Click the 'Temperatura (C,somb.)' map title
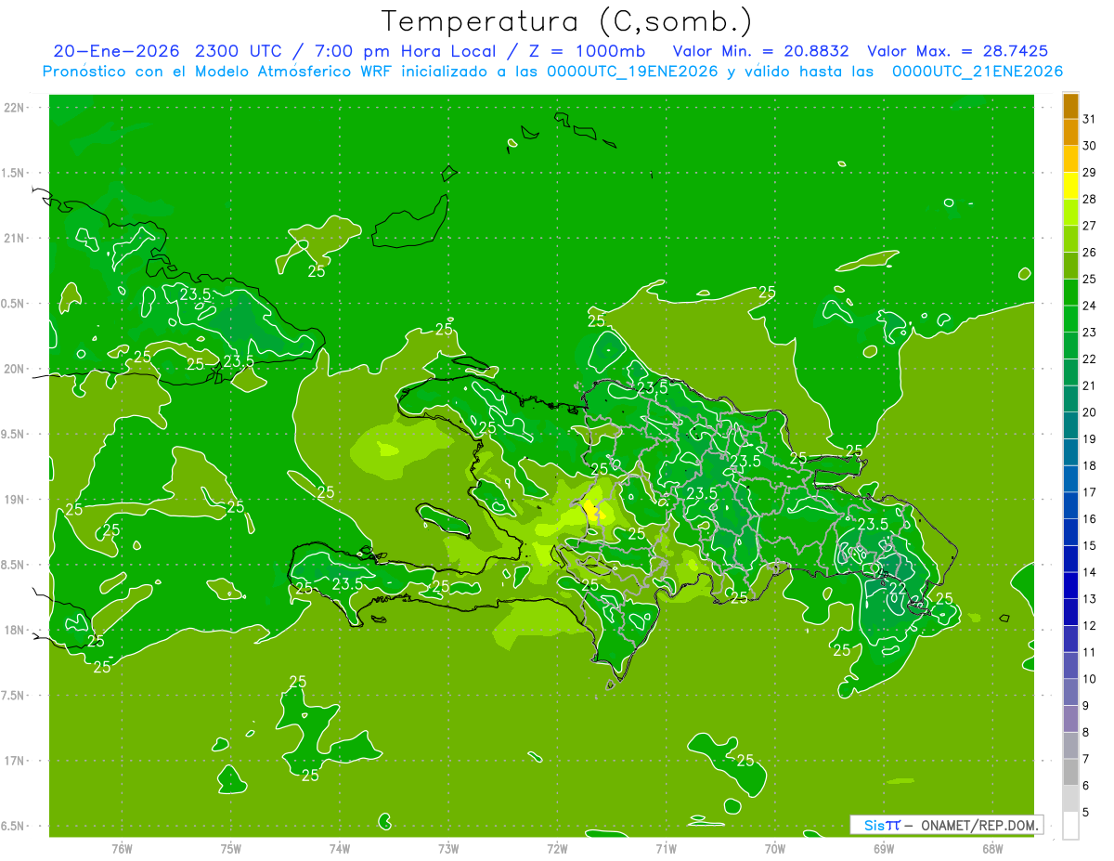The width and height of the screenshot is (1114, 861). click(566, 21)
